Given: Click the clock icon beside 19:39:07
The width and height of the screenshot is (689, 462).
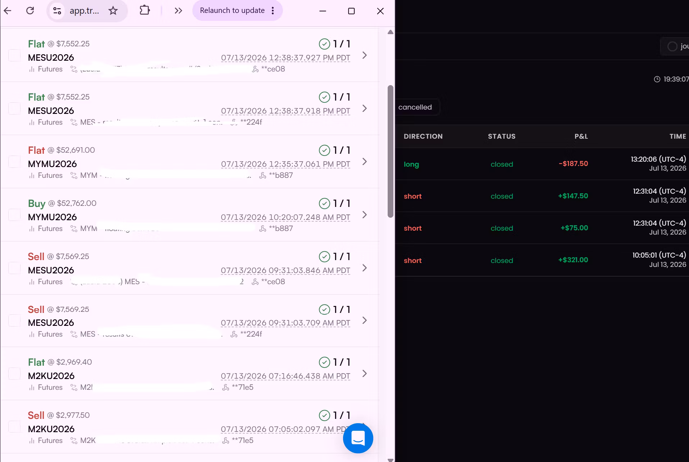Looking at the screenshot, I should pyautogui.click(x=657, y=79).
